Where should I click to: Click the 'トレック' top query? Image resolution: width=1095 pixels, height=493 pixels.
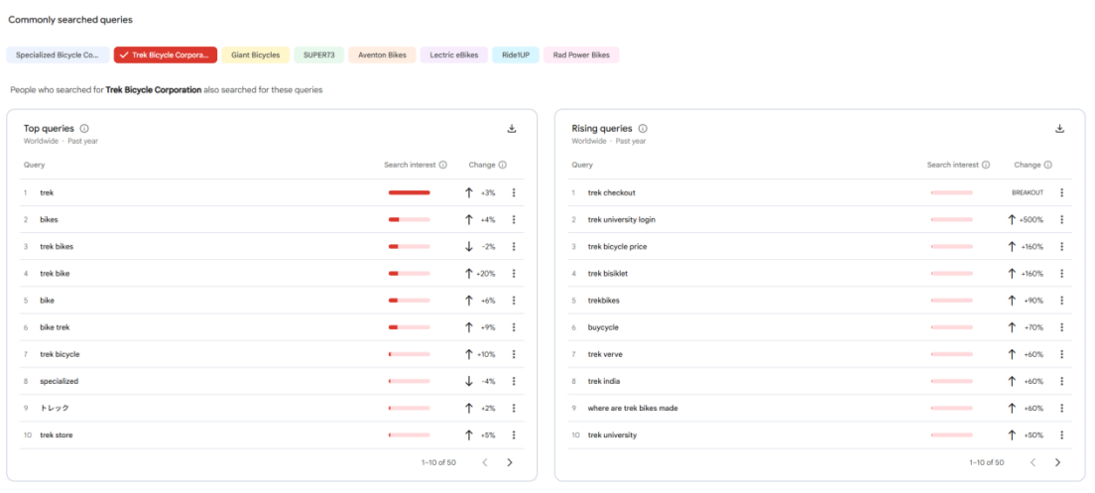click(55, 408)
